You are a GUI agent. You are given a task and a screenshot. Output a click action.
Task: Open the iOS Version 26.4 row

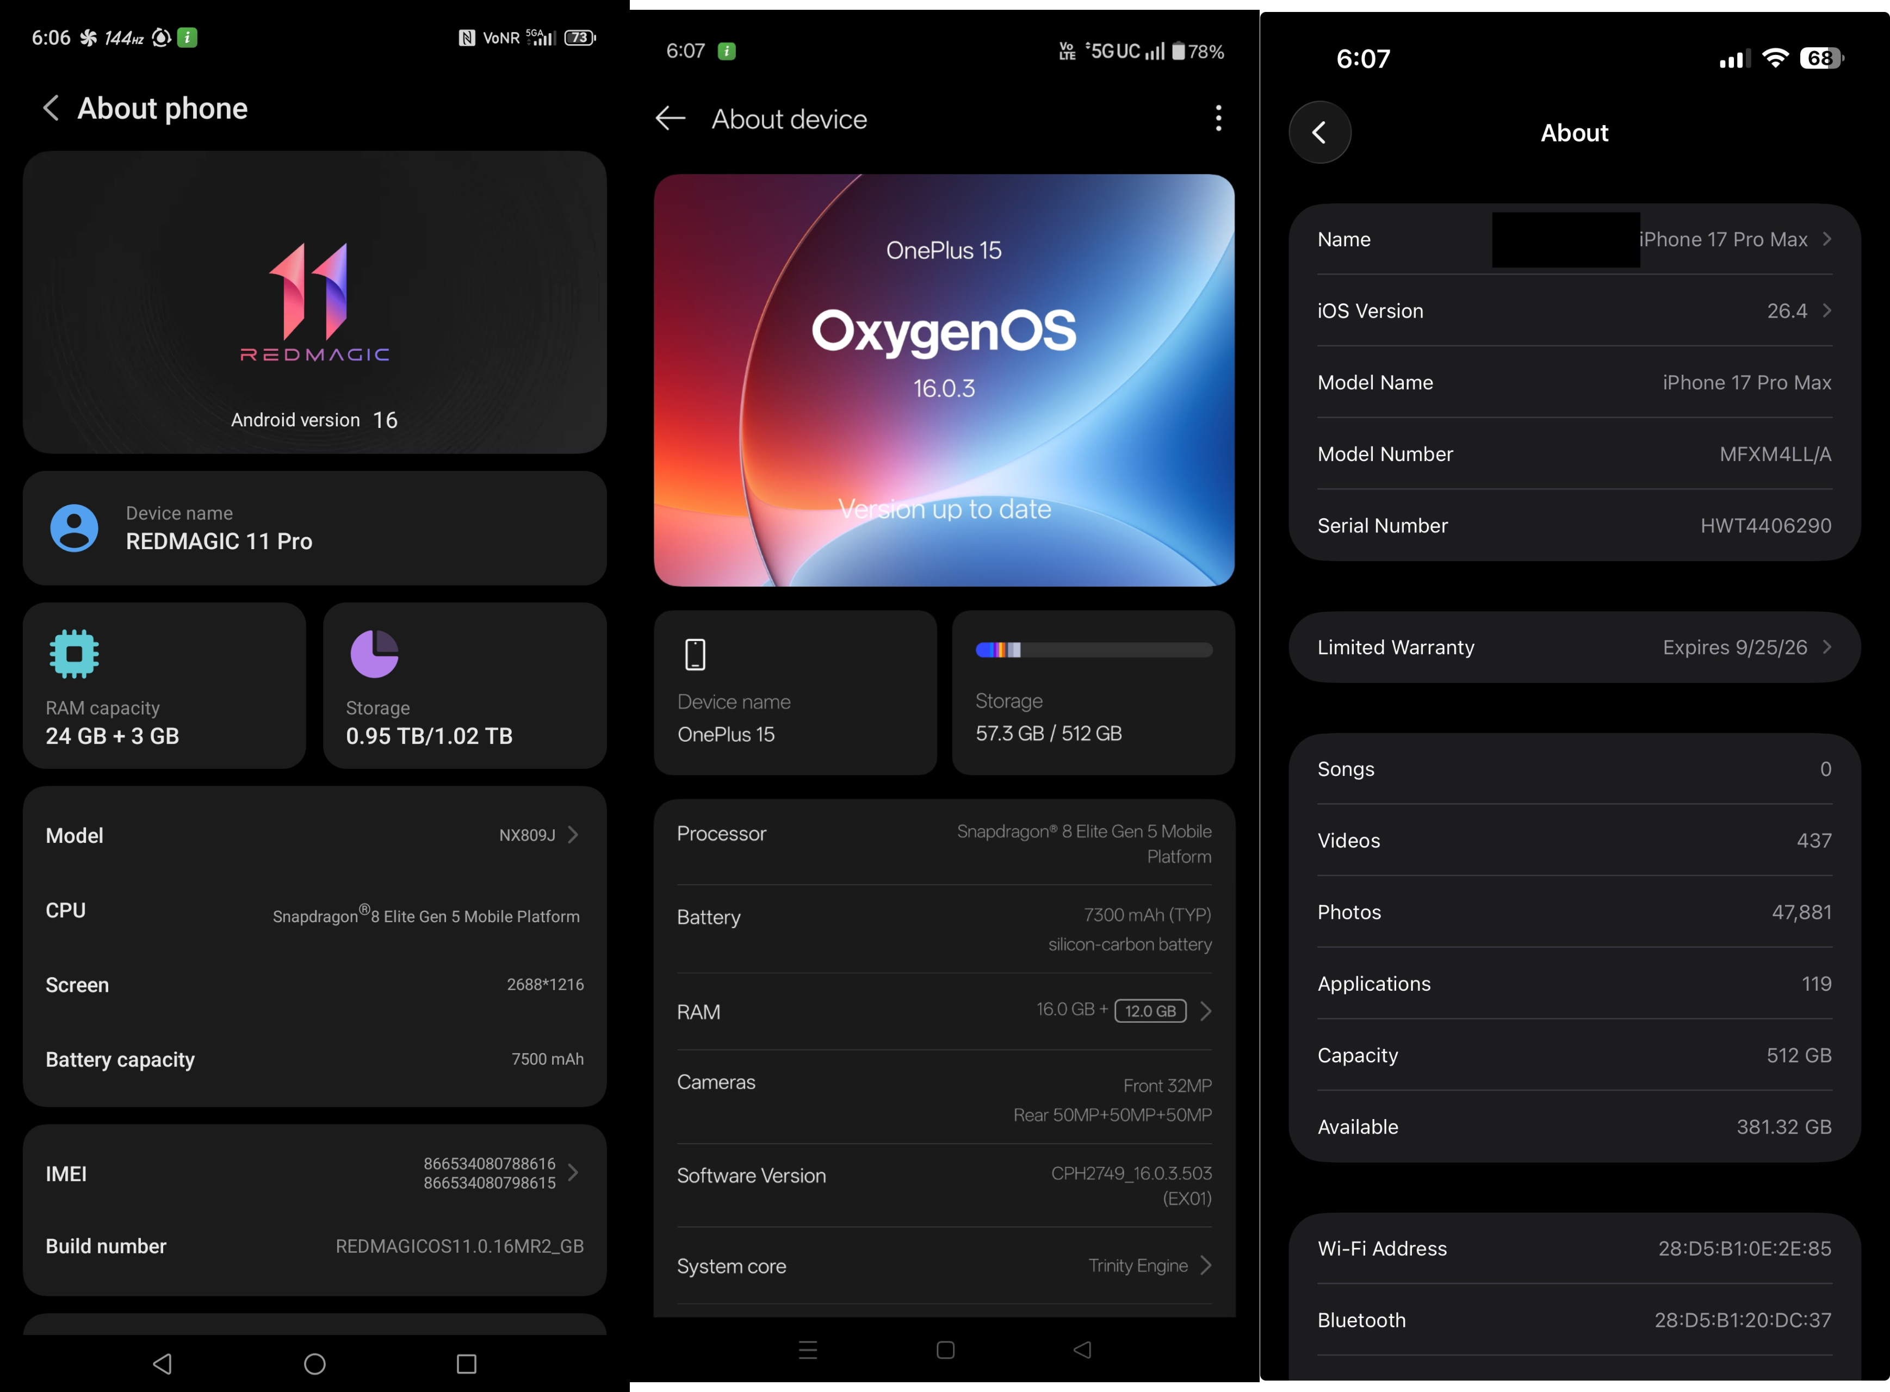click(1574, 311)
